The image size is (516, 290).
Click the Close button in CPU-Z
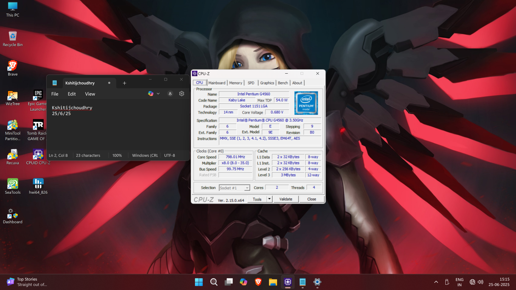tap(311, 199)
